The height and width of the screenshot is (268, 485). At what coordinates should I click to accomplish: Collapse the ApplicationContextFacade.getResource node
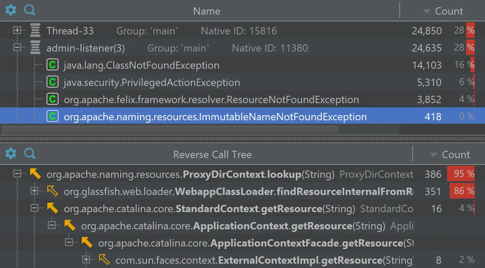pos(69,243)
